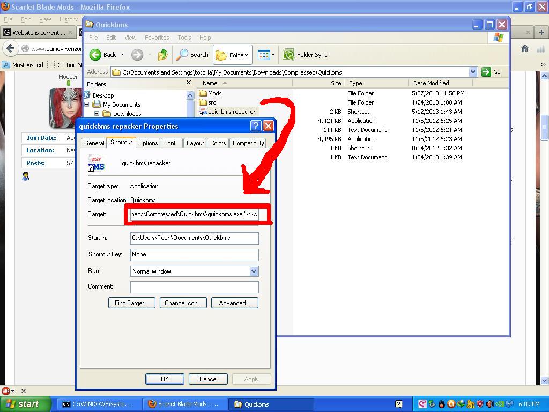The image size is (549, 412).
Task: Click the help question mark in Properties title
Action: pos(256,126)
